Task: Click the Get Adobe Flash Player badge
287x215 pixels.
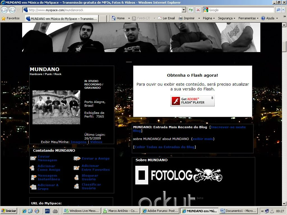Action: 192,101
